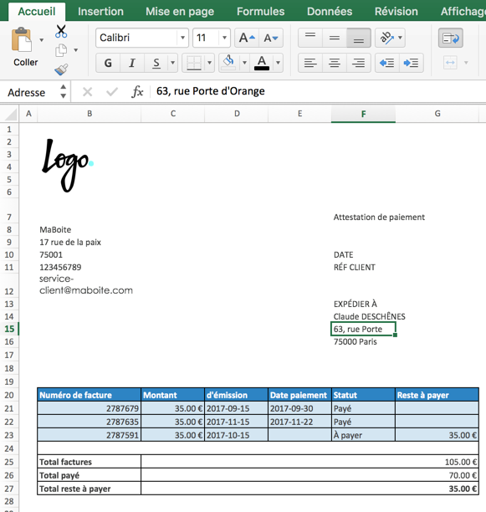The height and width of the screenshot is (512, 486).
Task: Click the insert function fx icon
Action: click(x=137, y=92)
